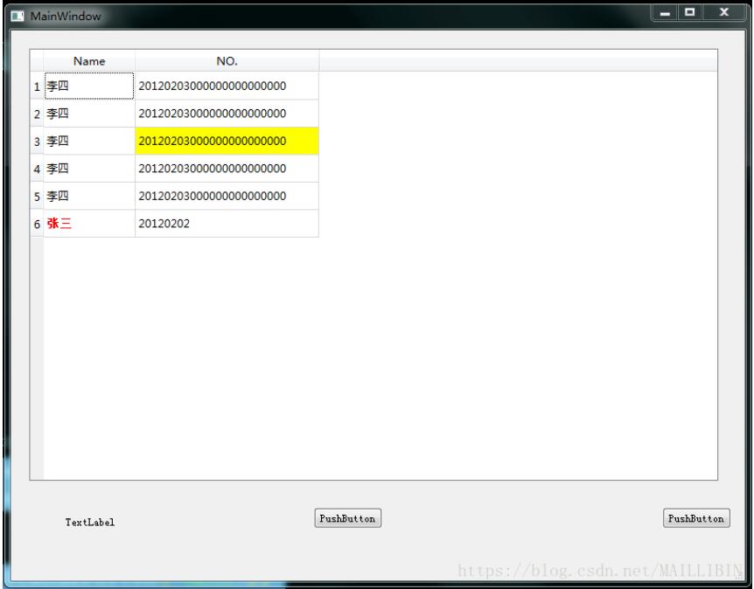Click the 20120202 cell in row 6
Screen dimensions: 754x589
[x=227, y=224]
